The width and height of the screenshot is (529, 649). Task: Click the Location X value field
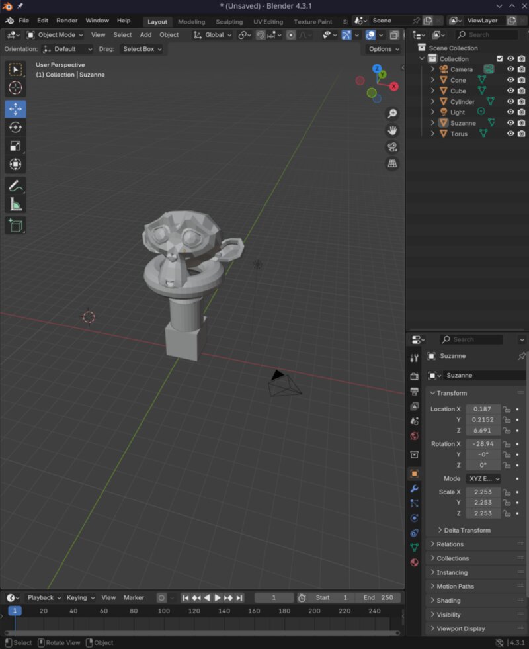click(483, 410)
